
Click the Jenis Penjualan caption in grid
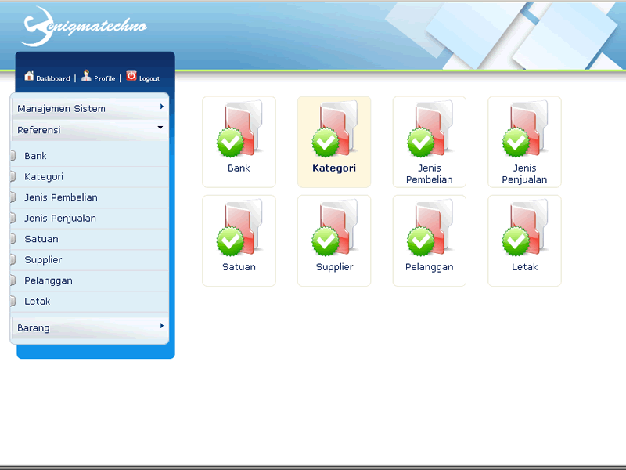click(x=524, y=174)
